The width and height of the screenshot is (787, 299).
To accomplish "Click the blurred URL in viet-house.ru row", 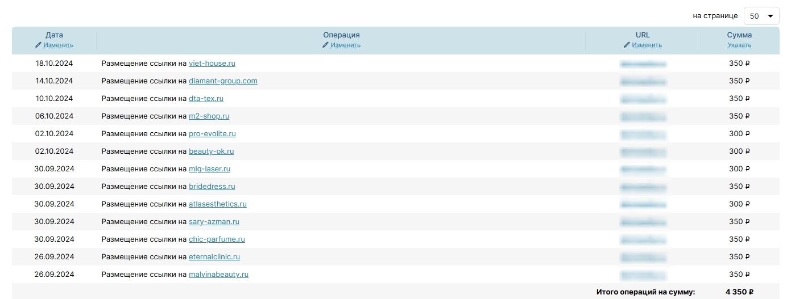I will pyautogui.click(x=643, y=64).
